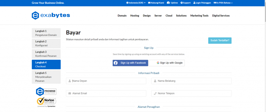Click the phone icon in Nomor Telepon field
This screenshot has width=266, height=112.
click(155, 93)
